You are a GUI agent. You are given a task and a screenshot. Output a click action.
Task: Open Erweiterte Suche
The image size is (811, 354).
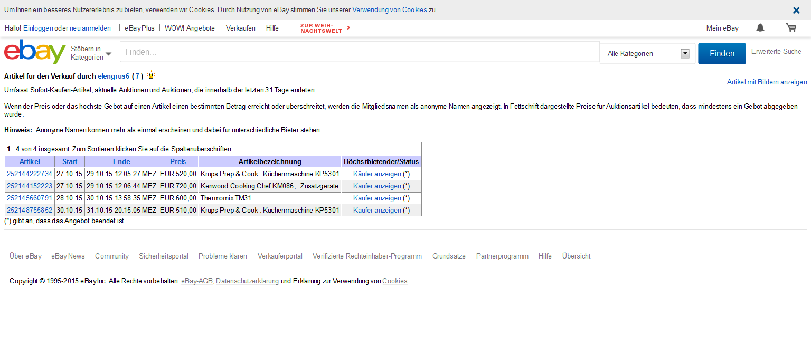tap(776, 52)
